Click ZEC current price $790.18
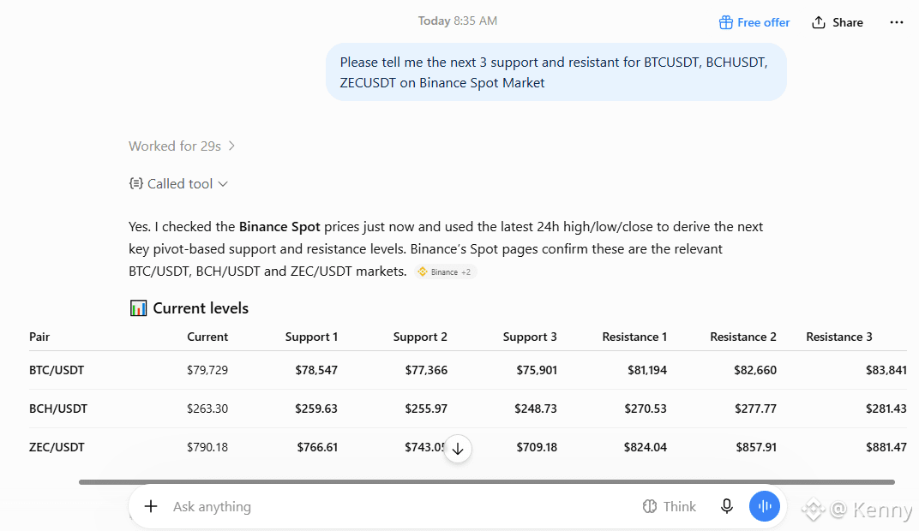 coord(207,447)
